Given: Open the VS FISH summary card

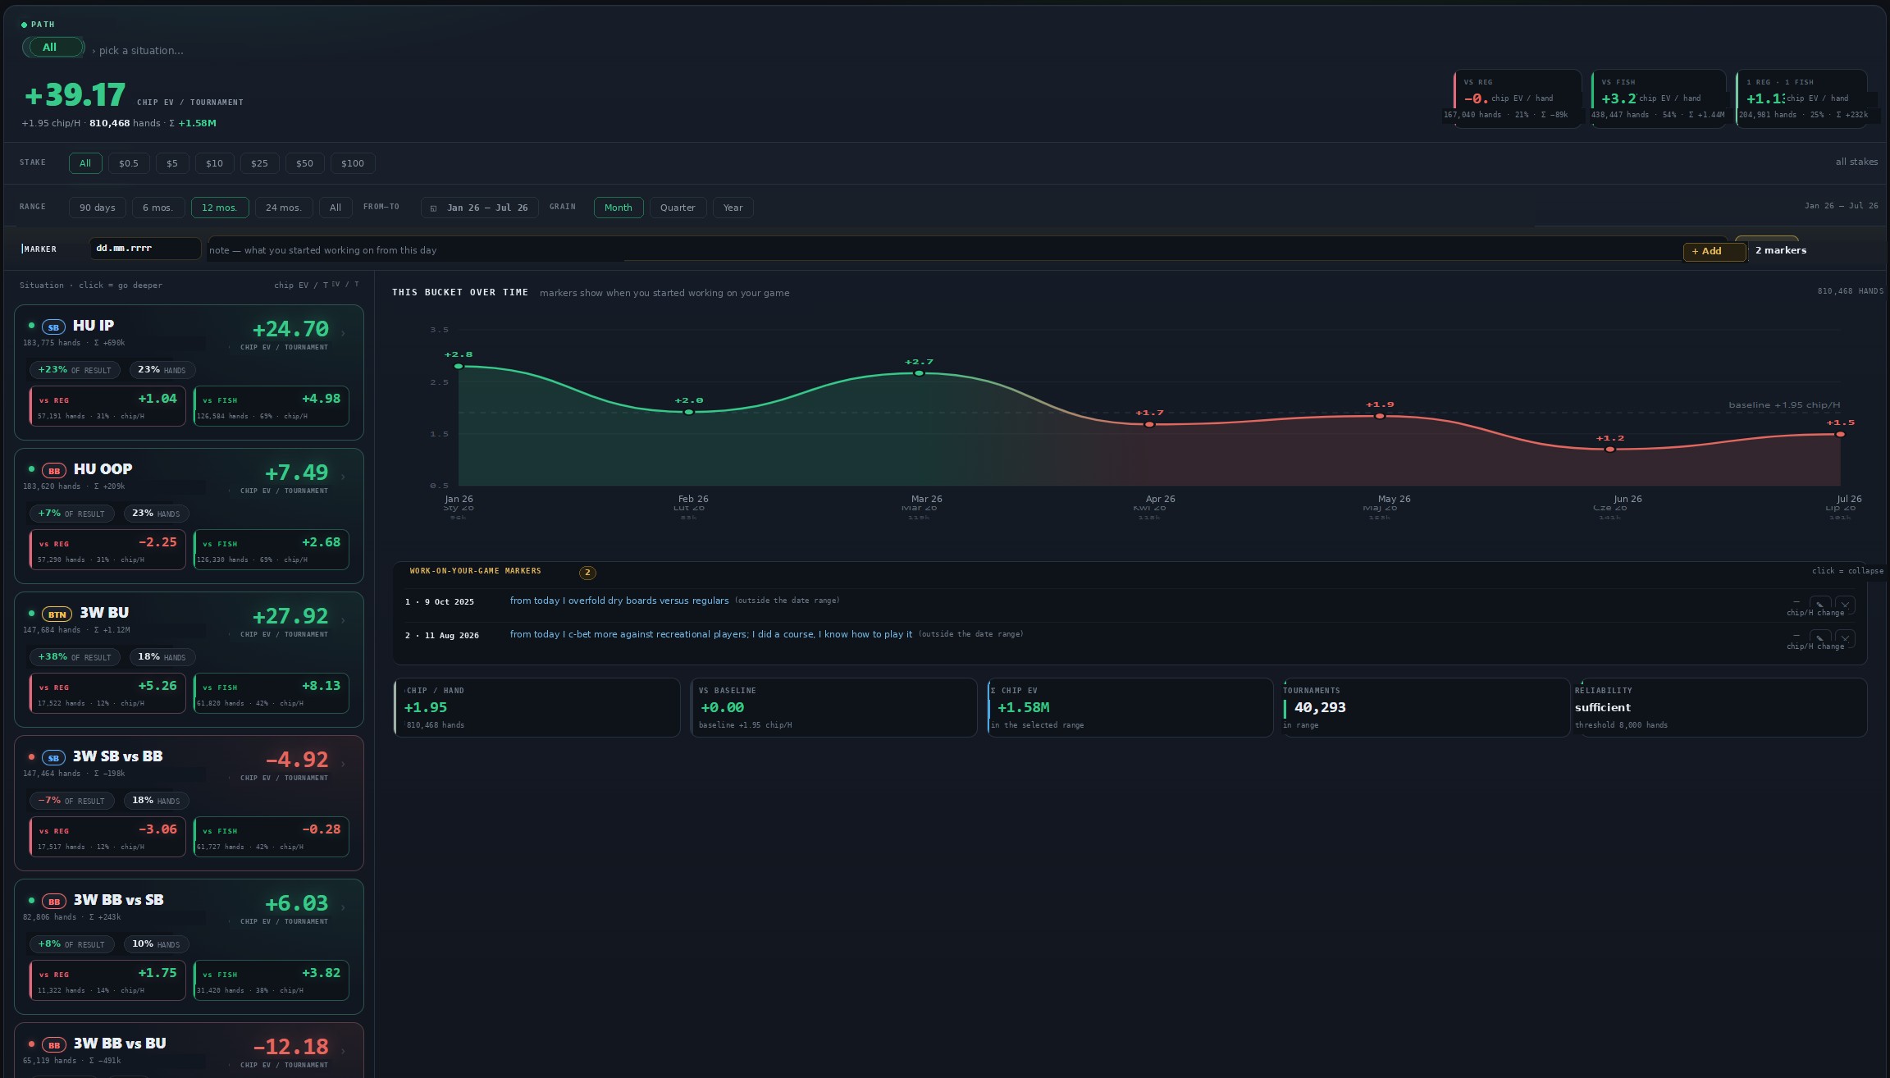Looking at the screenshot, I should 1657,98.
